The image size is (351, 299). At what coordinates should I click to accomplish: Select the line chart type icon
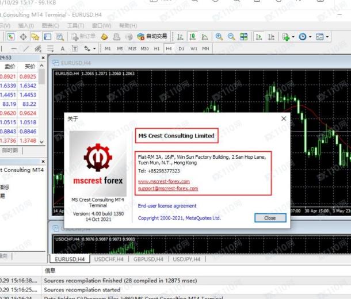click(205, 36)
